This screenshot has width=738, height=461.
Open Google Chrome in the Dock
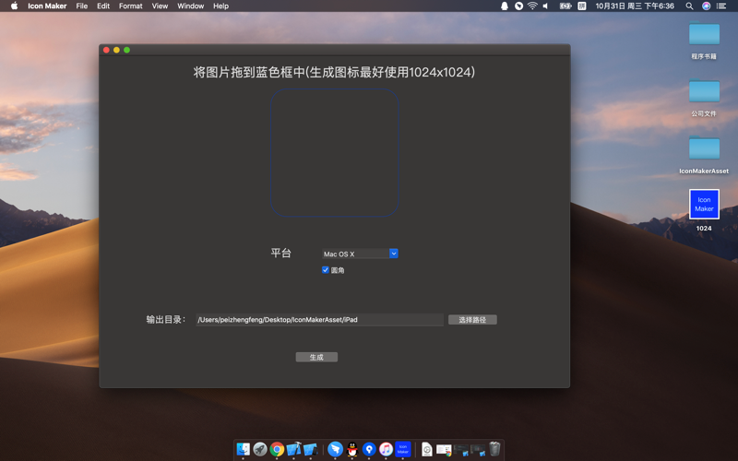click(x=277, y=449)
